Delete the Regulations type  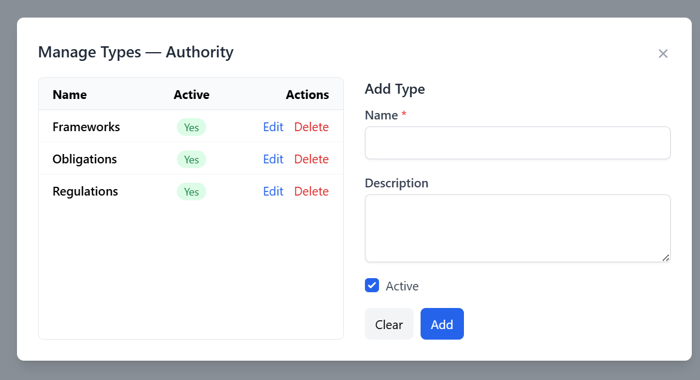point(311,191)
